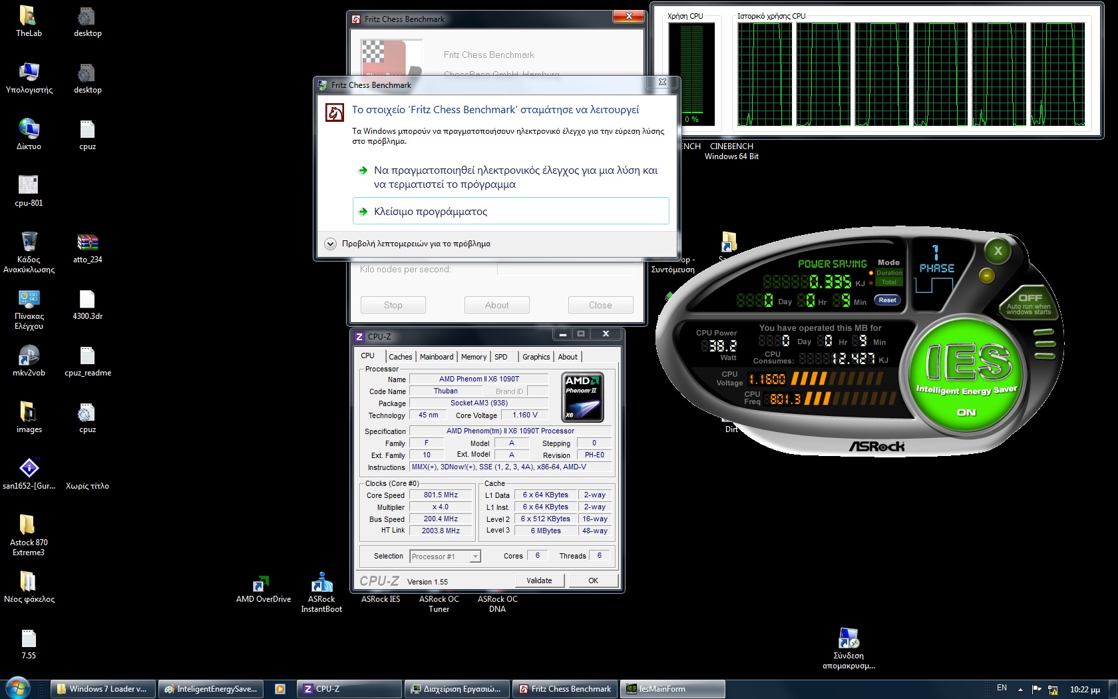Image resolution: width=1118 pixels, height=699 pixels.
Task: Click Validate in CPU-Z
Action: coord(539,581)
